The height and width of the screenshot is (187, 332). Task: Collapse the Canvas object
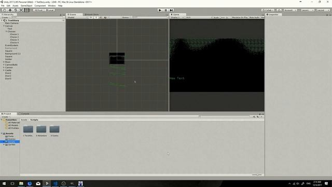[x=4, y=26]
